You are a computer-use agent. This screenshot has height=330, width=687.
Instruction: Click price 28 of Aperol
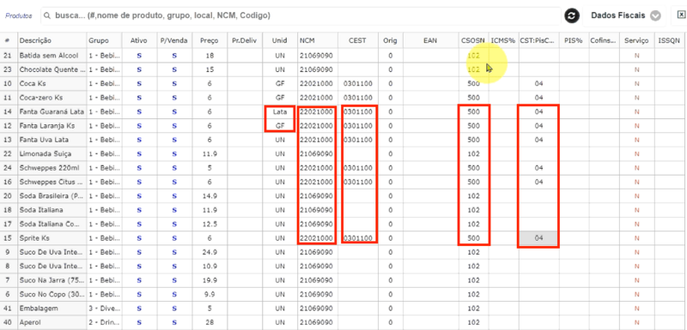point(210,322)
